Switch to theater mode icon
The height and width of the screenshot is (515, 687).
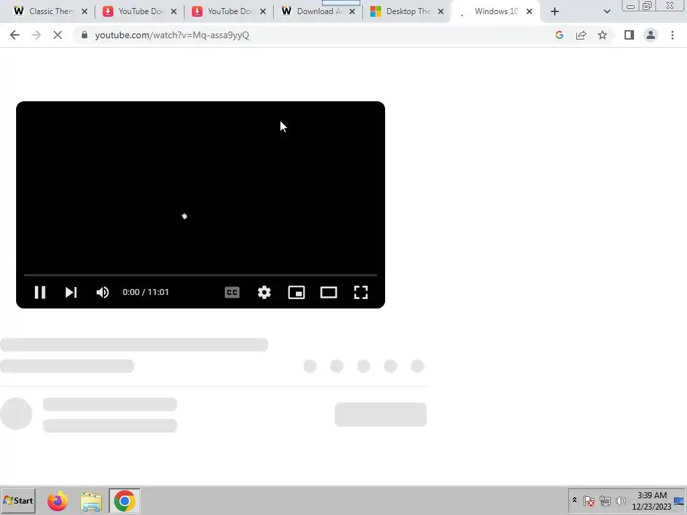[x=329, y=292]
